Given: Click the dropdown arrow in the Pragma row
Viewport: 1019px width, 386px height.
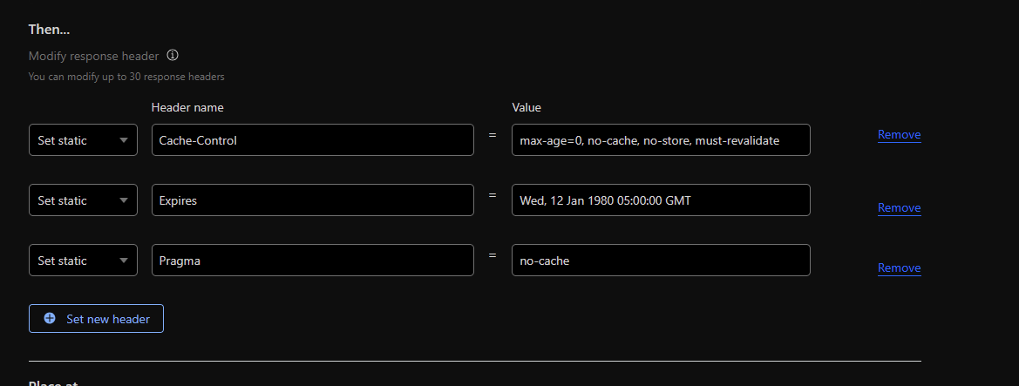Looking at the screenshot, I should 124,261.
